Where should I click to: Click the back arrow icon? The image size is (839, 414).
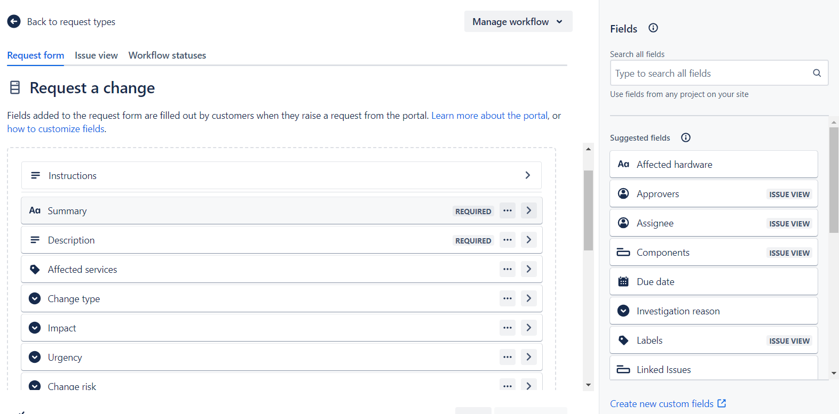pyautogui.click(x=14, y=21)
